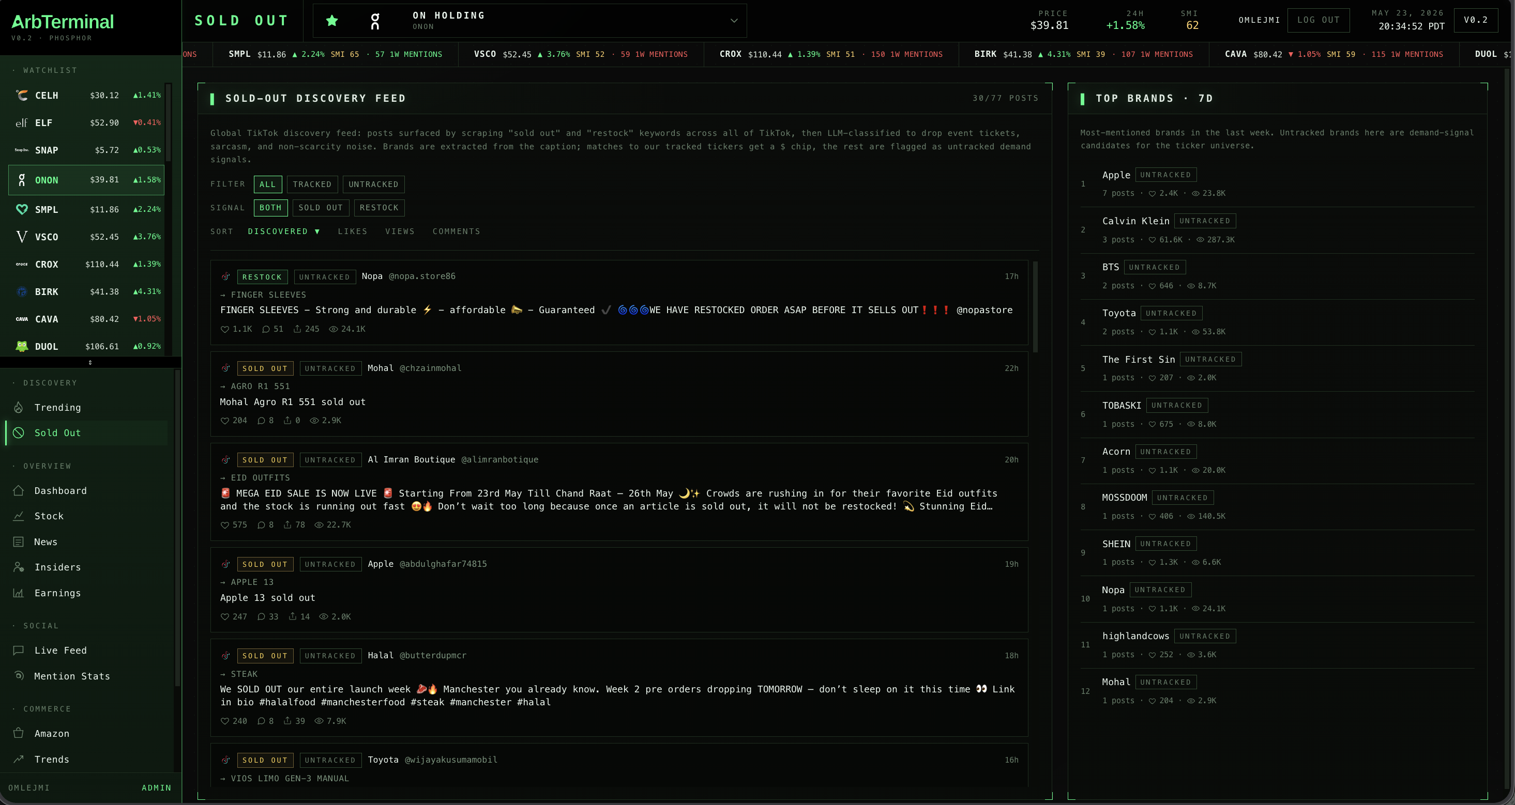Image resolution: width=1515 pixels, height=805 pixels.
Task: Select the UNTRACKED filter option
Action: 373,184
